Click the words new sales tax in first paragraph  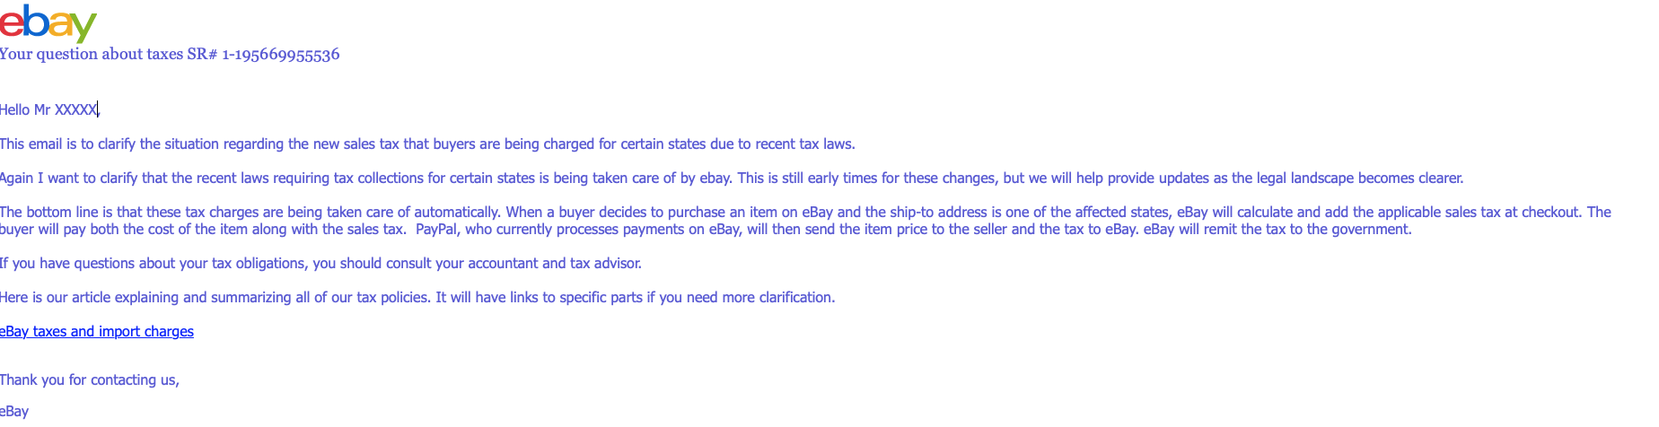click(x=357, y=144)
